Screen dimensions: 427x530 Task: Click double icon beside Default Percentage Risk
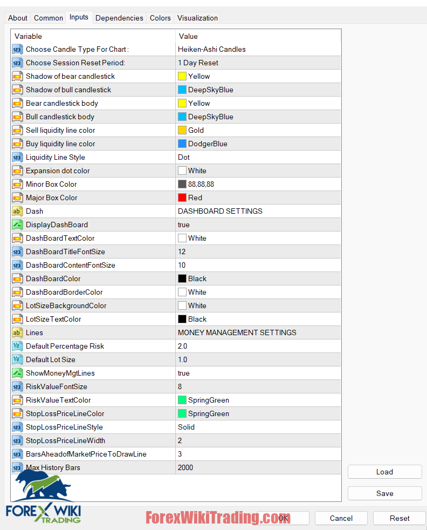point(17,346)
